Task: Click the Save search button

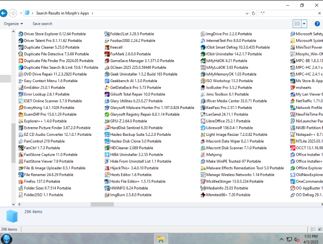Action: tap(42, 24)
